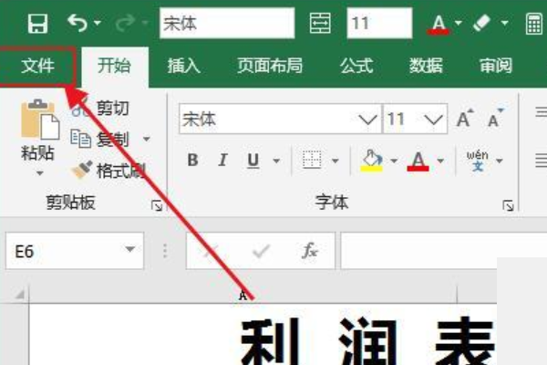This screenshot has width=547, height=365.
Task: Increase font size with large A button
Action: click(464, 120)
